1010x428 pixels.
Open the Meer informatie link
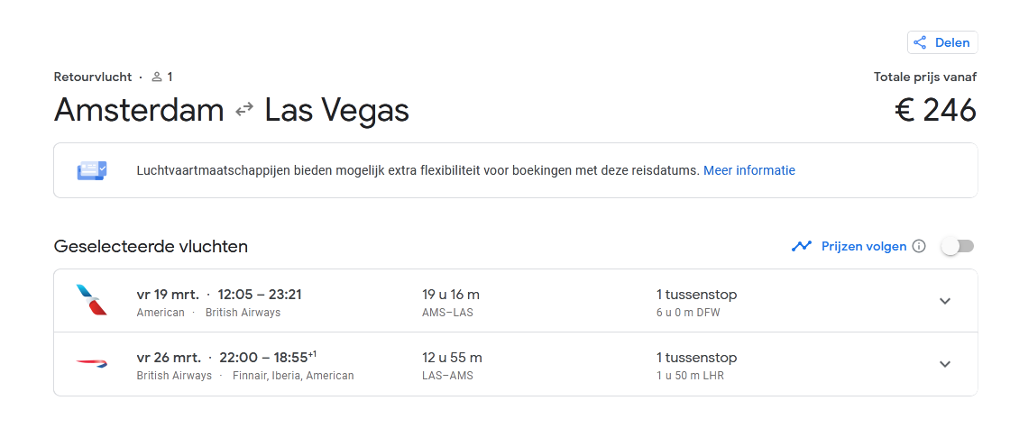point(748,170)
